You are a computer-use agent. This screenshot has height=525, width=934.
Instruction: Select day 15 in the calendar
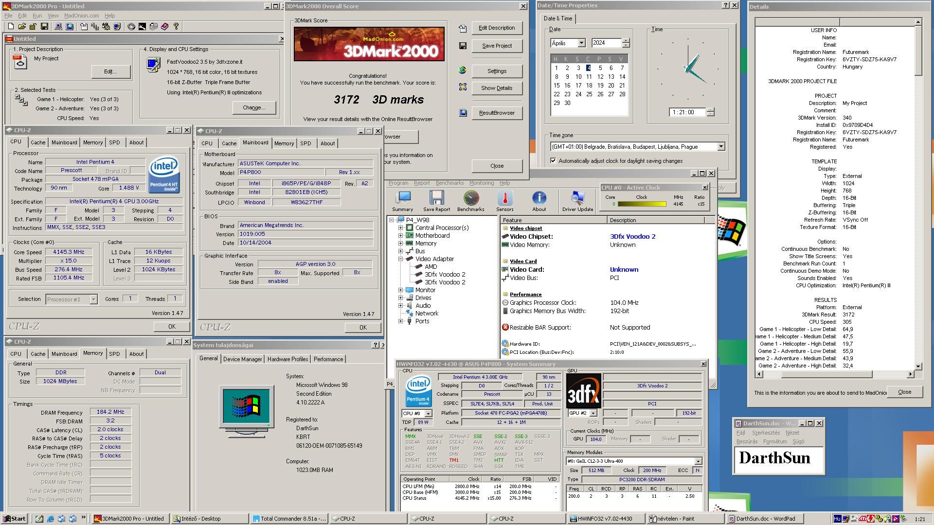(557, 86)
